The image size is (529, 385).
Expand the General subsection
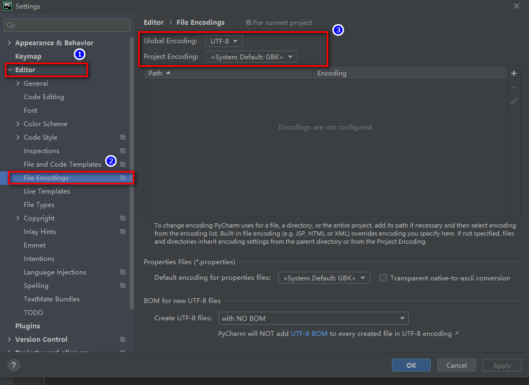[18, 83]
